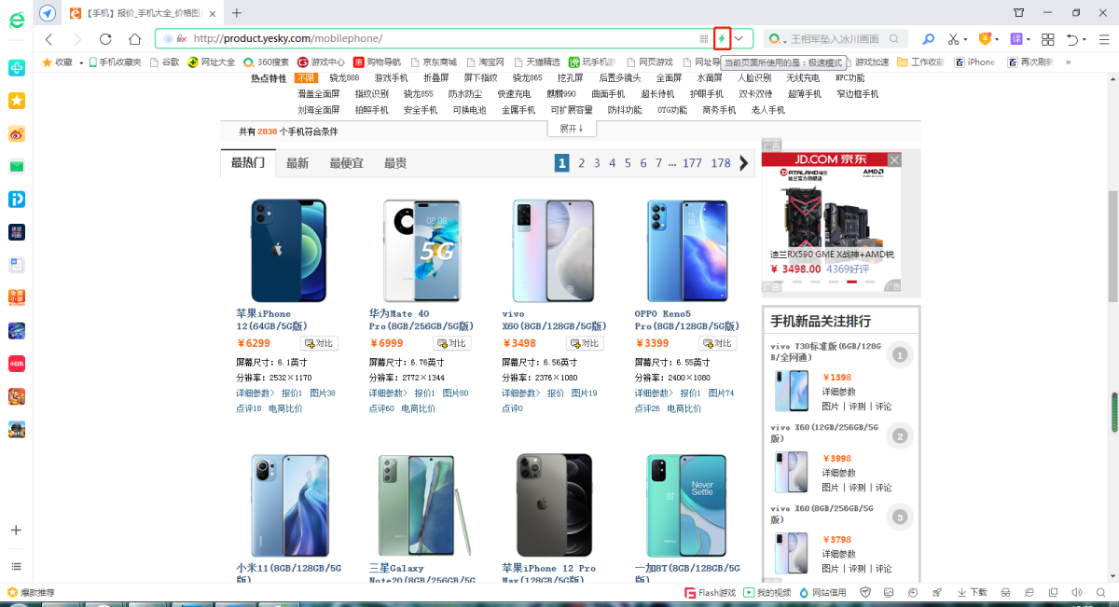The image size is (1119, 607).
Task: Switch to the 最贵 sorting tab
Action: (x=394, y=163)
